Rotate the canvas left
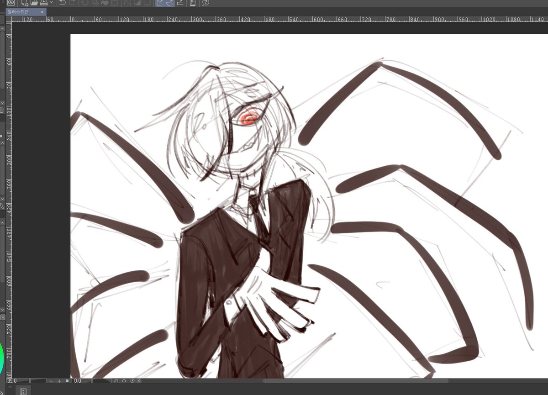 116,381
